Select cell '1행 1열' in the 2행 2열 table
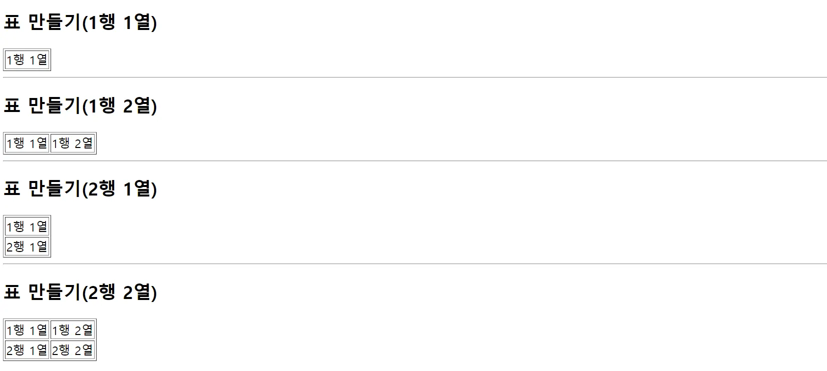 27,330
